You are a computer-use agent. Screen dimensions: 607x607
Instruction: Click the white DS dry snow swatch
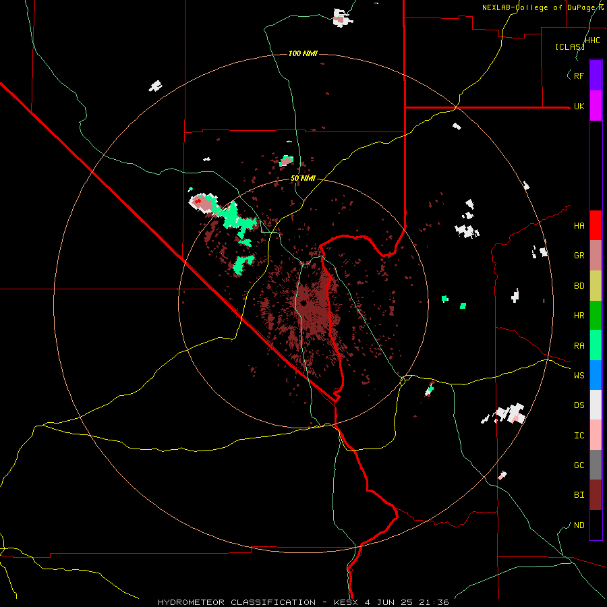click(596, 405)
